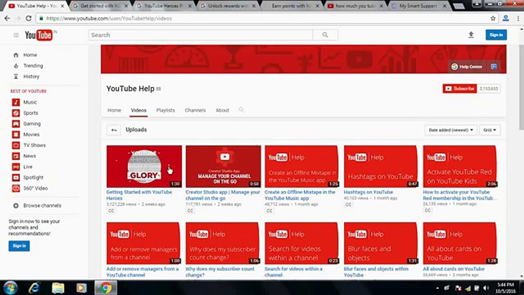Image resolution: width=524 pixels, height=295 pixels.
Task: Click the channel search magnifier icon
Action: [x=242, y=110]
